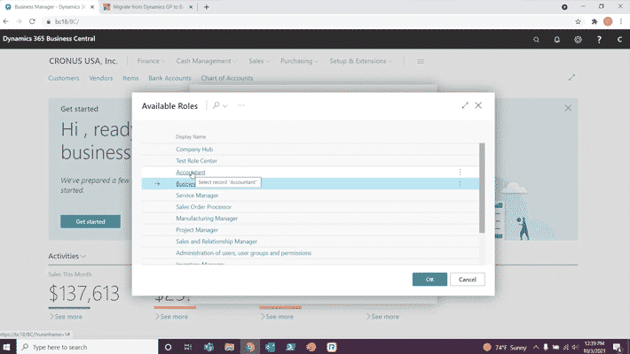630x354 pixels.
Task: Select the Test Role Center role
Action: [196, 161]
